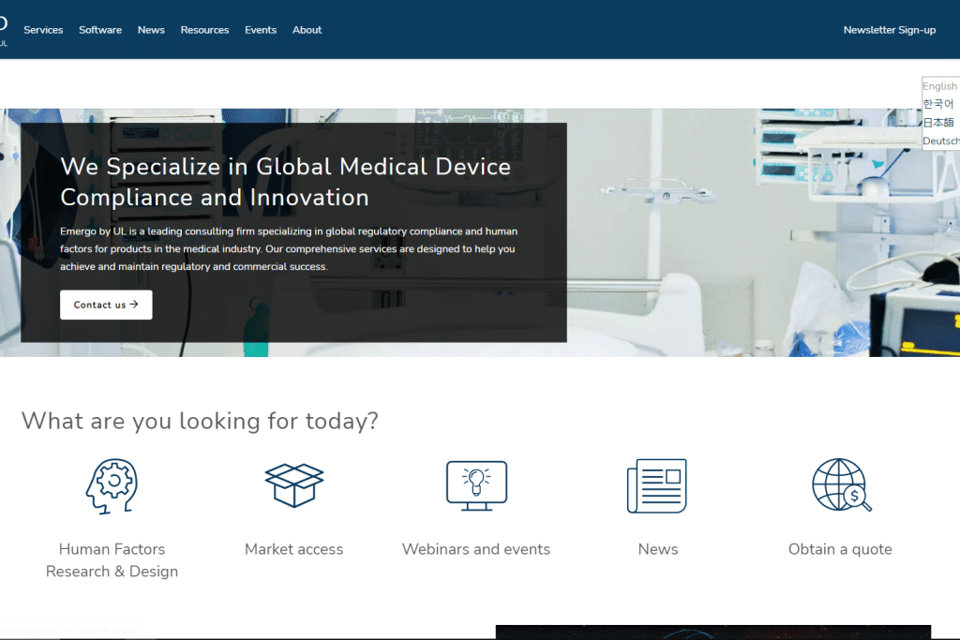960x640 pixels.
Task: Open the Resources menu
Action: 204,30
